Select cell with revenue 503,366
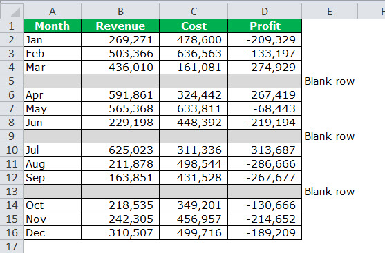Screen dimensions: 385x253 pyautogui.click(x=120, y=53)
